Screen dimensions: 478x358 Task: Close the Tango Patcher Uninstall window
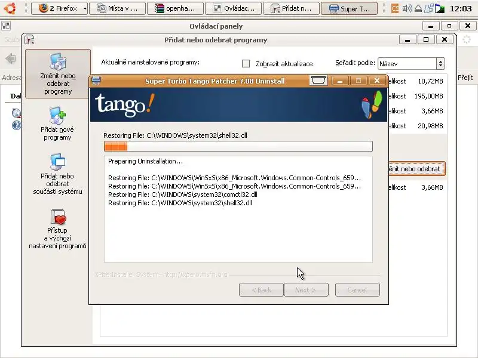click(377, 81)
